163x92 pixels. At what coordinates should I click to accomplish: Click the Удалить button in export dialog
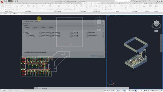pyautogui.click(x=43, y=28)
